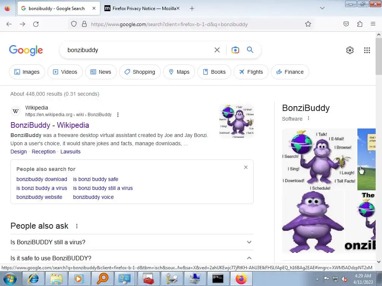Search 'bonzibuddy website' suggestion

(x=39, y=197)
